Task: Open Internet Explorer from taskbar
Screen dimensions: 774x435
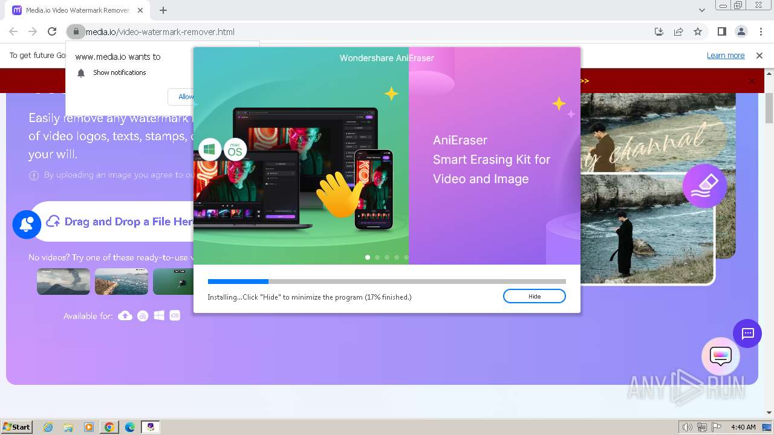Action: [x=48, y=427]
